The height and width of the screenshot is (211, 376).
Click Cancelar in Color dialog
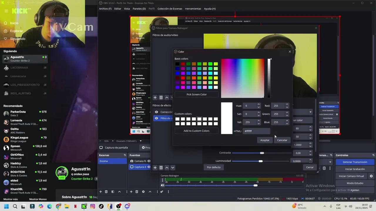282,140
